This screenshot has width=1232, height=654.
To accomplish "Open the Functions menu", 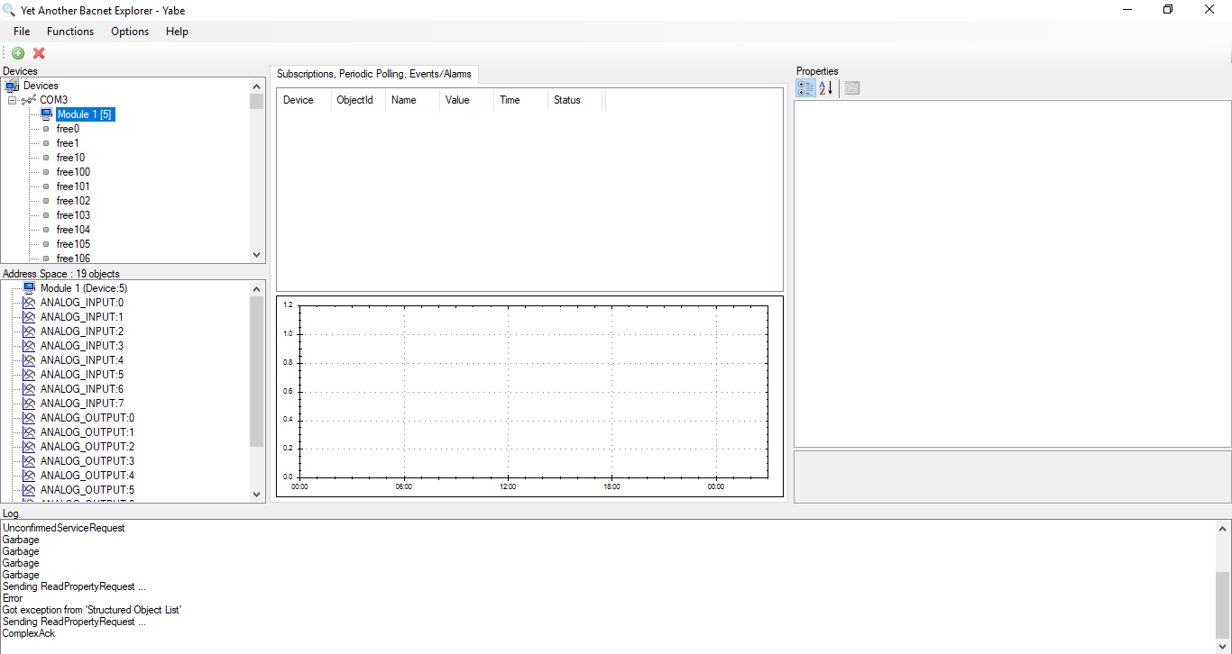I will [70, 31].
